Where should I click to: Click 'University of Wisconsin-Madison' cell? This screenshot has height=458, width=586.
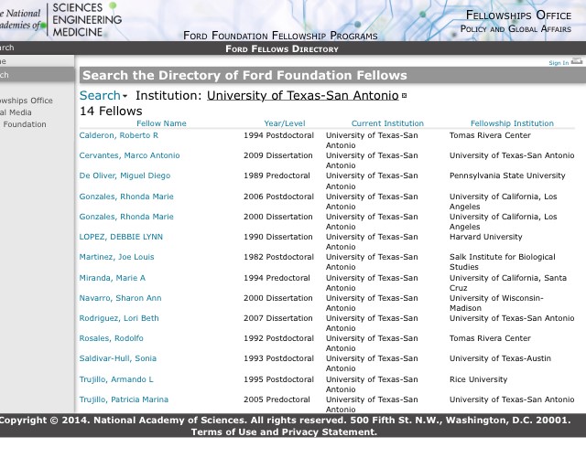click(x=496, y=303)
